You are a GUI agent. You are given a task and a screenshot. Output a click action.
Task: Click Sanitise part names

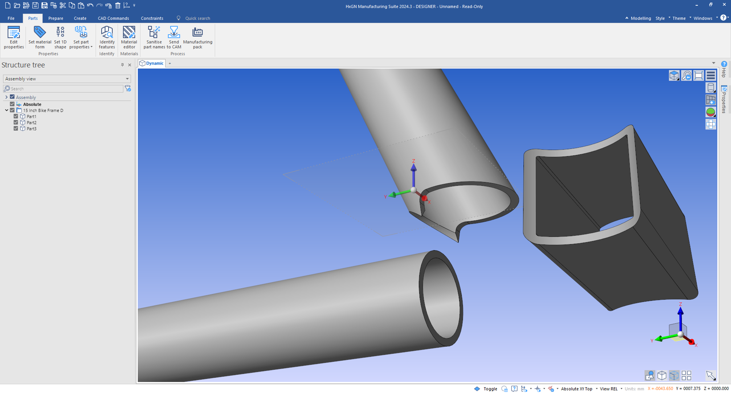pos(154,37)
